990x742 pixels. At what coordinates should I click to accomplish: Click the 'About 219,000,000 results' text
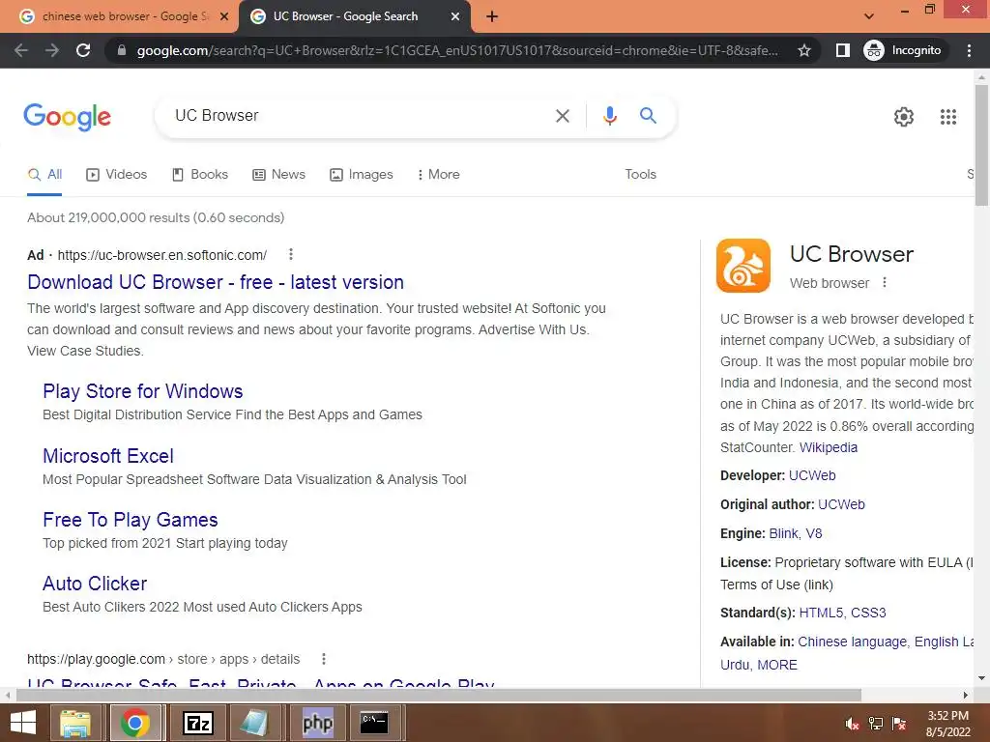[x=156, y=217]
